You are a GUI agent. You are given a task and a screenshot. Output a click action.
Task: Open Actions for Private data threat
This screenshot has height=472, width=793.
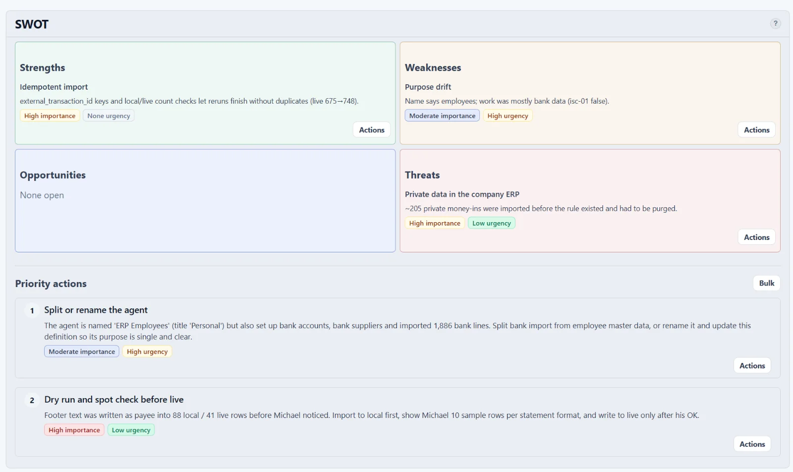click(x=756, y=237)
